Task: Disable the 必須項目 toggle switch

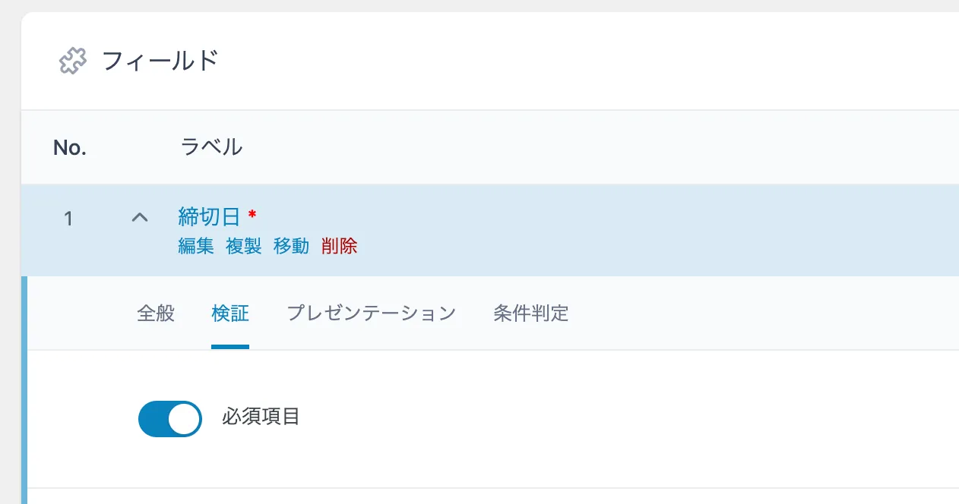Action: [x=169, y=418]
